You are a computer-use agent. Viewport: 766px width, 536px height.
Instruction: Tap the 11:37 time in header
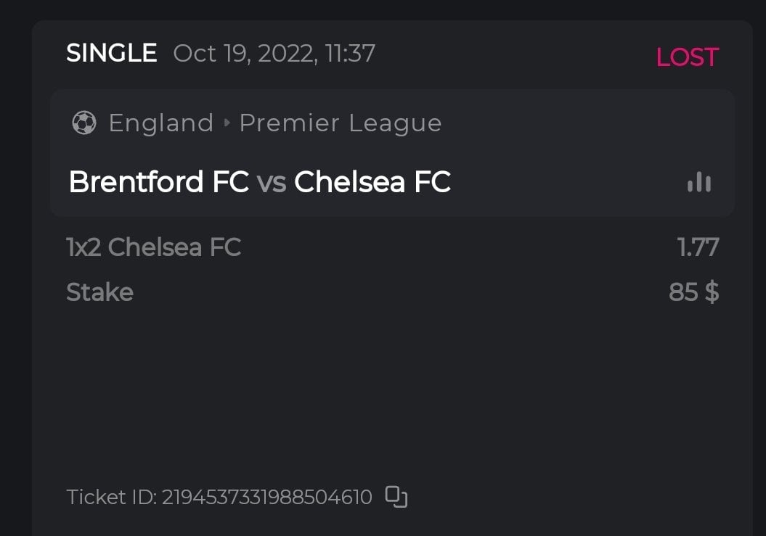[350, 53]
